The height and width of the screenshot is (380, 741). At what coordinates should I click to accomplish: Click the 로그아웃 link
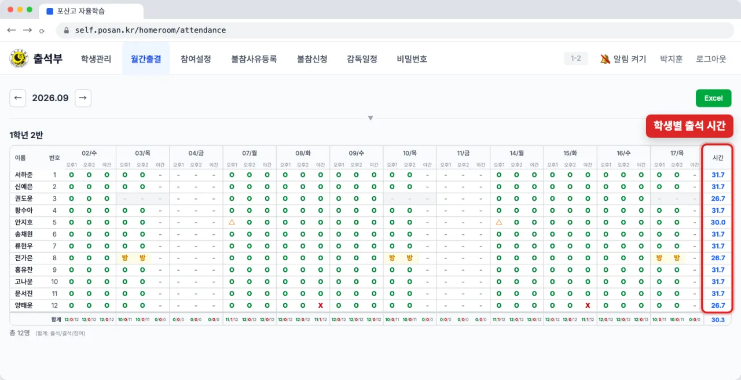click(x=711, y=58)
